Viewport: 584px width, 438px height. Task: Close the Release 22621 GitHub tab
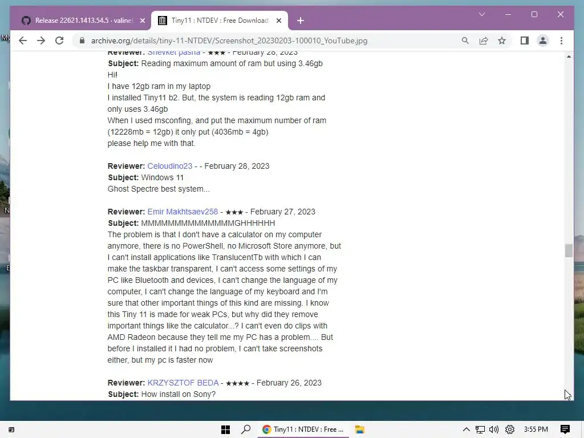coord(142,21)
